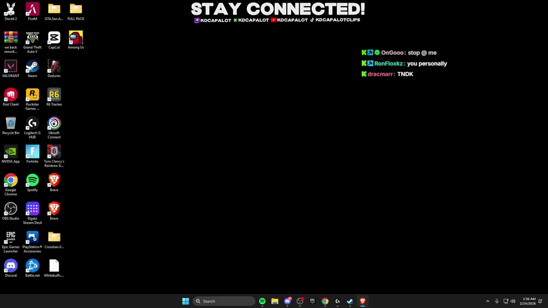Open Brave icon beside the Spotify shortcut
Viewport: 548px width, 308px height.
[54, 183]
